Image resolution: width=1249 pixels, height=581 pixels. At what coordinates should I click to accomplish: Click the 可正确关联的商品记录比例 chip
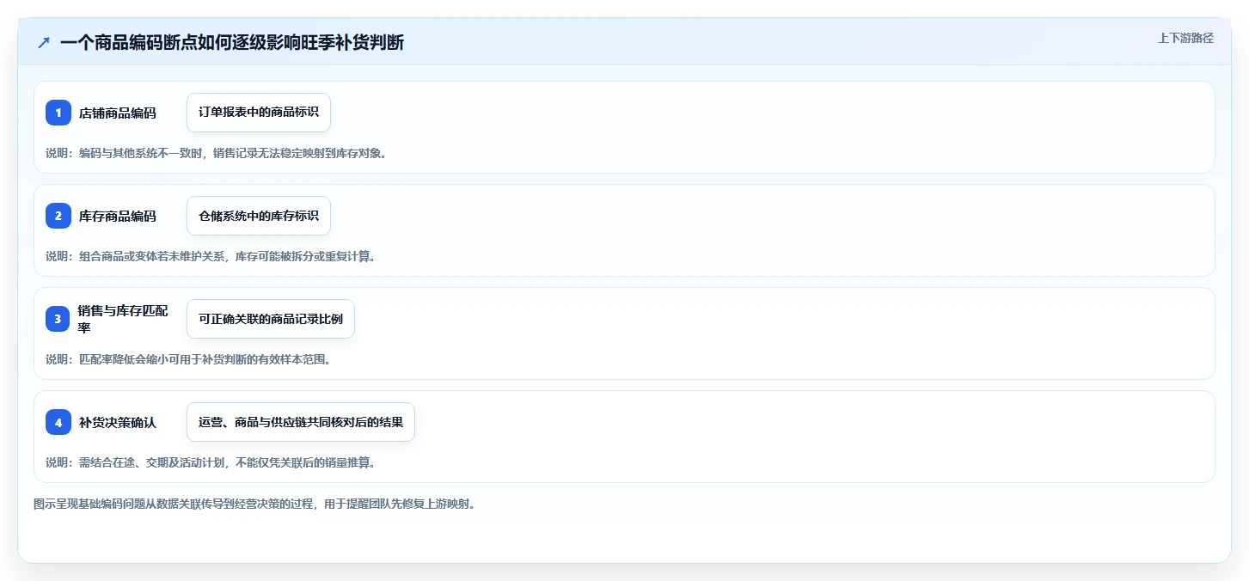(x=271, y=319)
